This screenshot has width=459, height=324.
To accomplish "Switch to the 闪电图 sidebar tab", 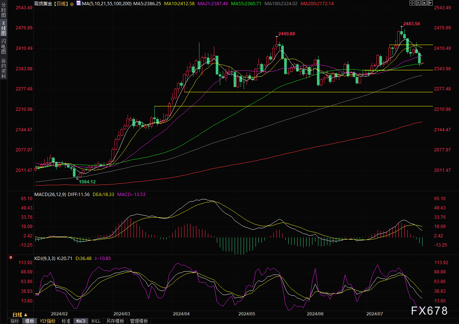I will coord(3,46).
